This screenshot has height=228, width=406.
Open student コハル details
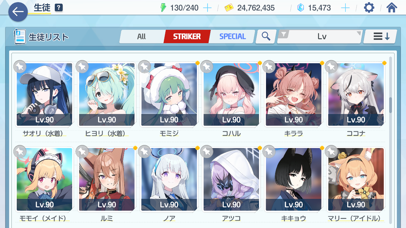pyautogui.click(x=231, y=95)
